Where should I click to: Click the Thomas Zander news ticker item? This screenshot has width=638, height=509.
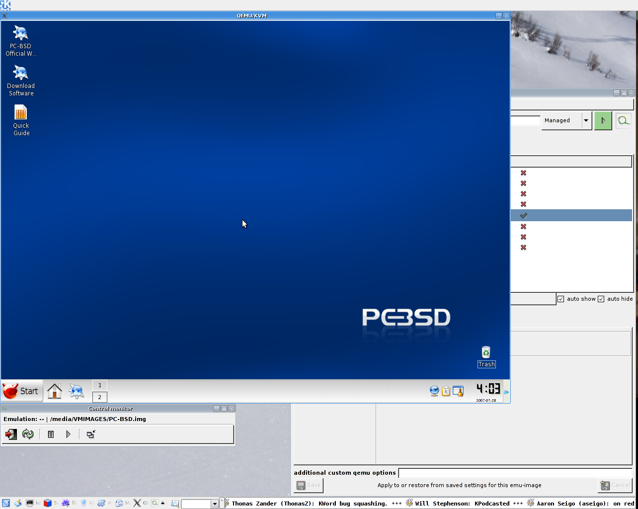coord(309,504)
